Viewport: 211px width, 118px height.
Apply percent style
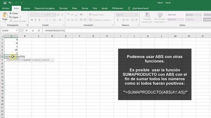(x=123, y=20)
